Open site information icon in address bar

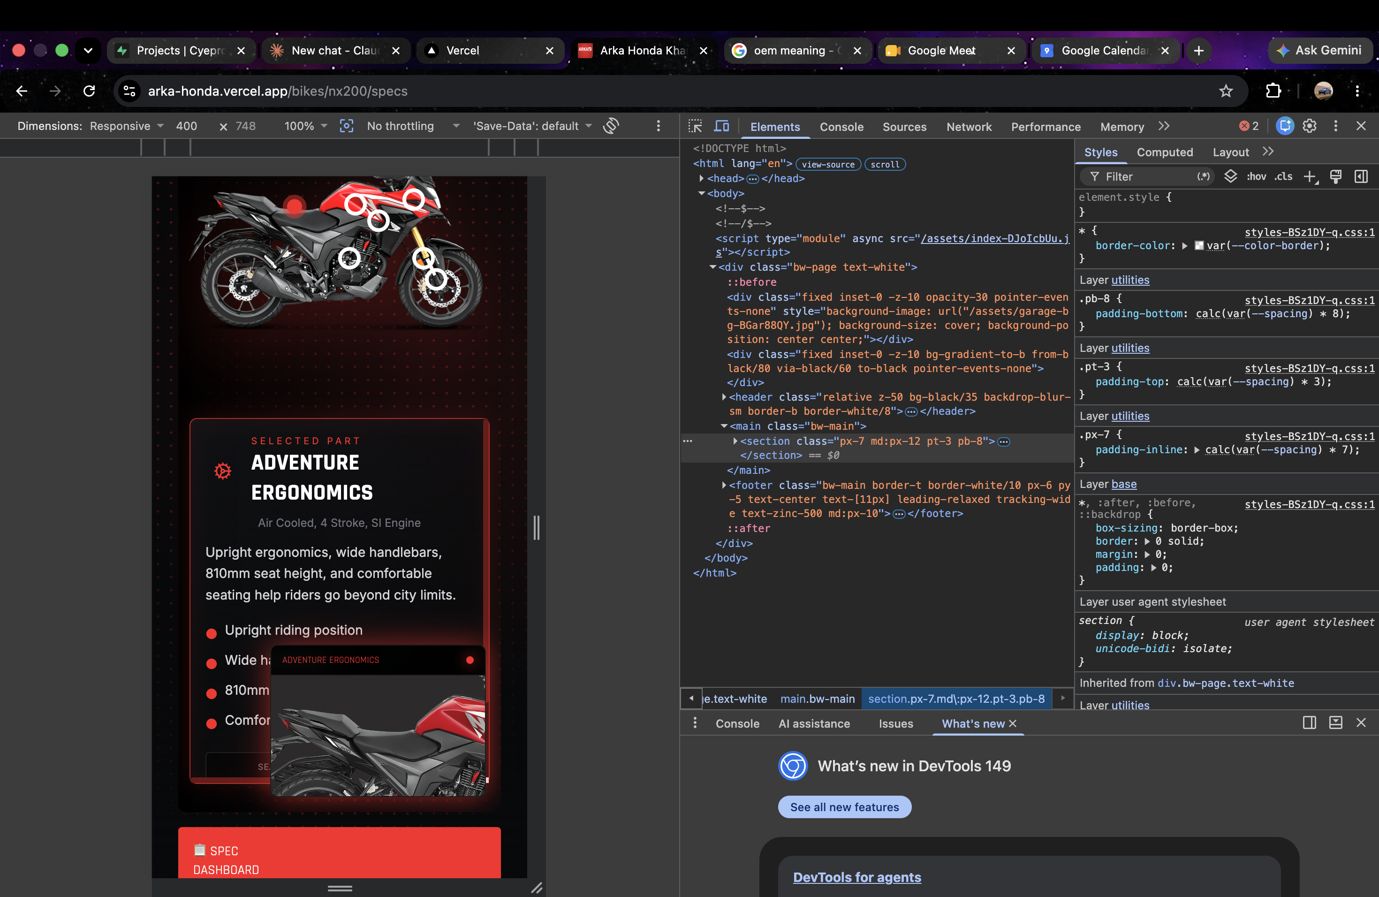click(x=130, y=91)
